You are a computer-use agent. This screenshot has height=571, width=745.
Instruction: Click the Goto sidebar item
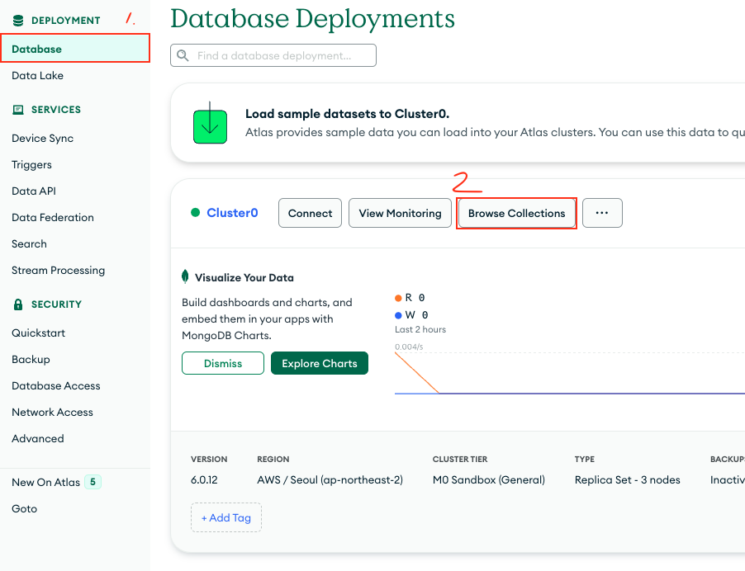tap(25, 508)
